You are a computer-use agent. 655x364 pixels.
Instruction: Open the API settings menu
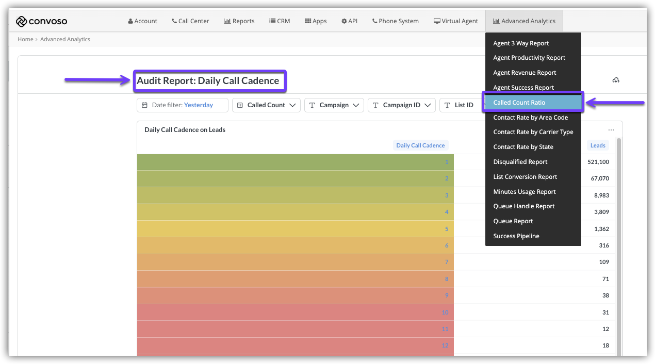click(349, 21)
